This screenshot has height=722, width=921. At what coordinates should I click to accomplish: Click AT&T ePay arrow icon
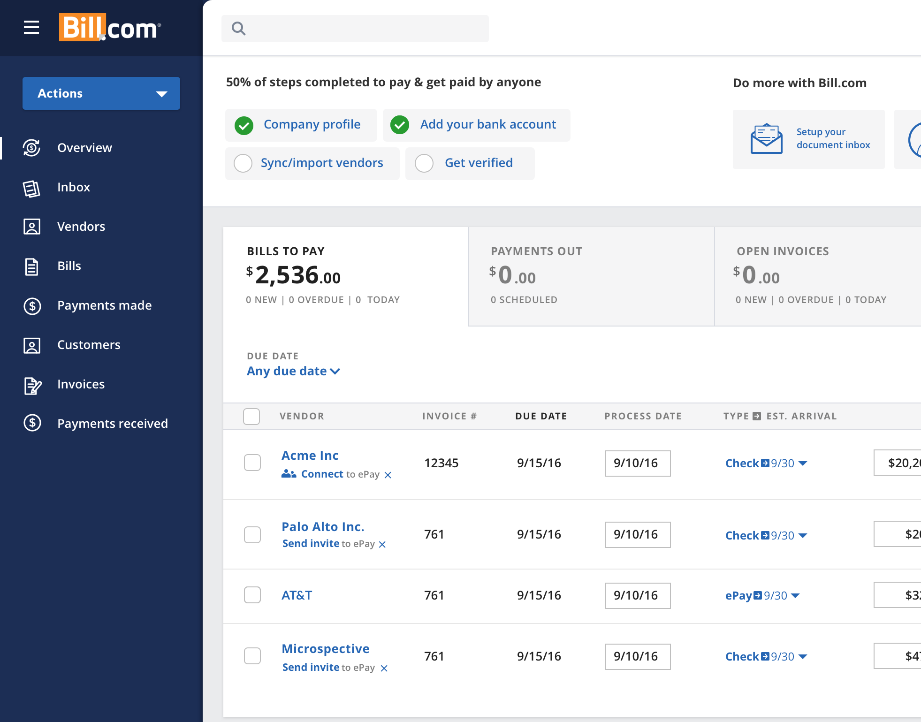click(758, 596)
